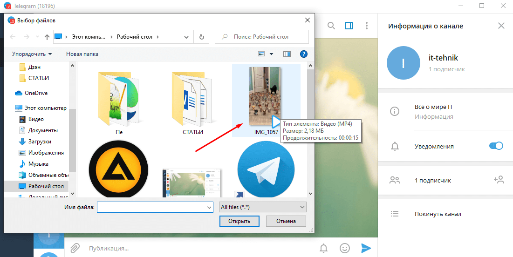Image resolution: width=513 pixels, height=257 pixels.
Task: Toggle the silent broadcast bell icon
Action: click(x=323, y=249)
